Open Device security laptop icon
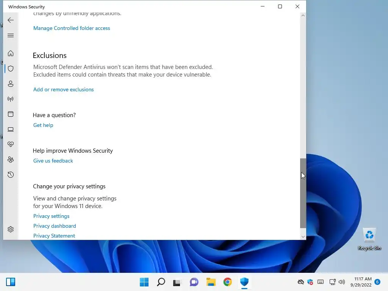The image size is (388, 291). tap(11, 129)
